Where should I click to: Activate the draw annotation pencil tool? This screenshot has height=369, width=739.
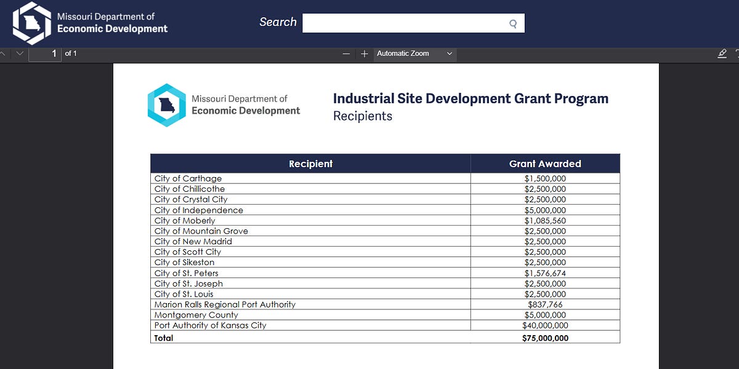point(722,54)
